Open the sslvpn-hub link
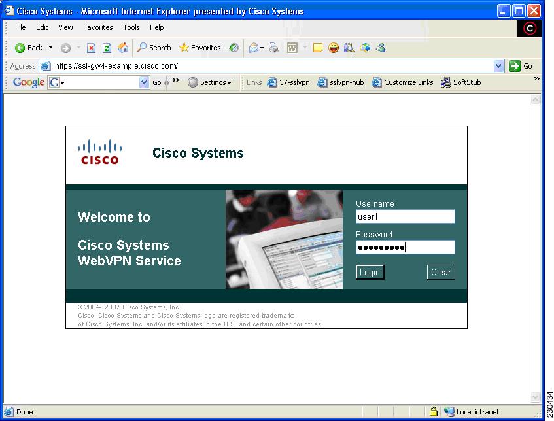 [x=341, y=82]
